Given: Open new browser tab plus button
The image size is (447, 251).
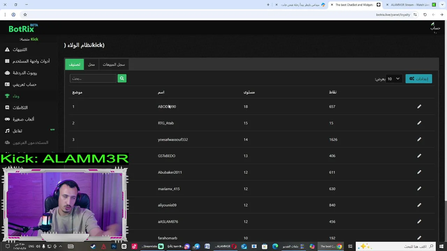Looking at the screenshot, I should [x=268, y=5].
